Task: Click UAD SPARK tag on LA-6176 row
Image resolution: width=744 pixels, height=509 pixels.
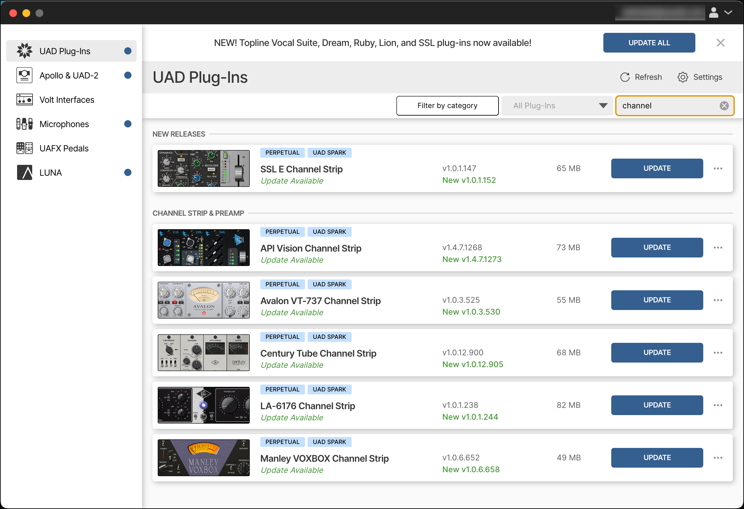Action: pyautogui.click(x=329, y=389)
